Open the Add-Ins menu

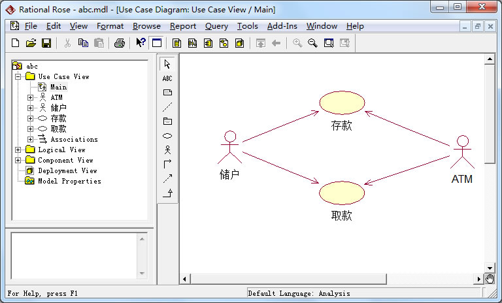(x=282, y=26)
